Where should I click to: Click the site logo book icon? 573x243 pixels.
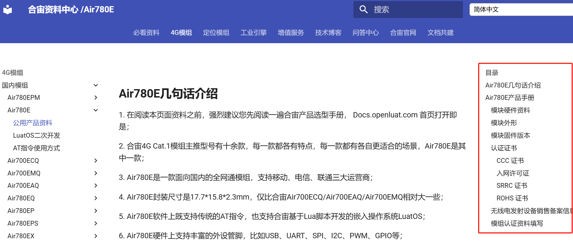coord(8,10)
